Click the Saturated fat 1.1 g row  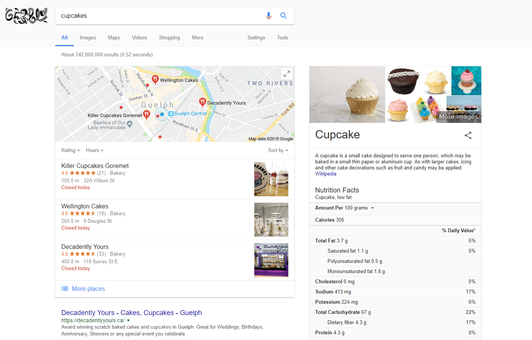pyautogui.click(x=395, y=251)
